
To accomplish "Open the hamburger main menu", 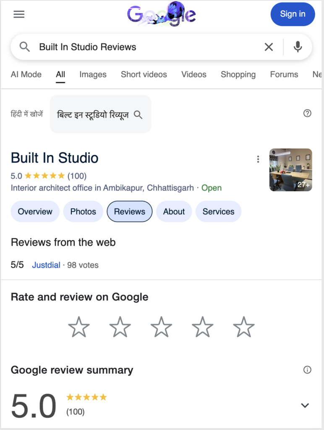I will tap(19, 14).
